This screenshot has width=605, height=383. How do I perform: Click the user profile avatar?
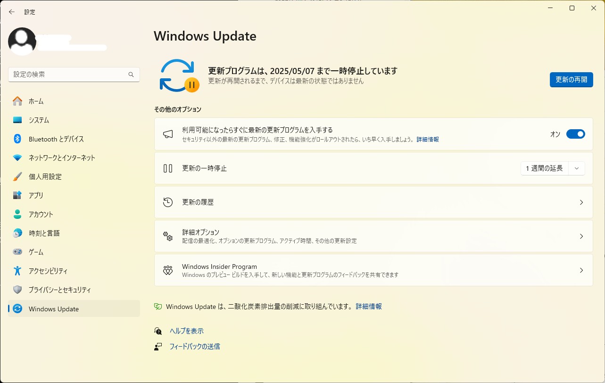pyautogui.click(x=22, y=42)
